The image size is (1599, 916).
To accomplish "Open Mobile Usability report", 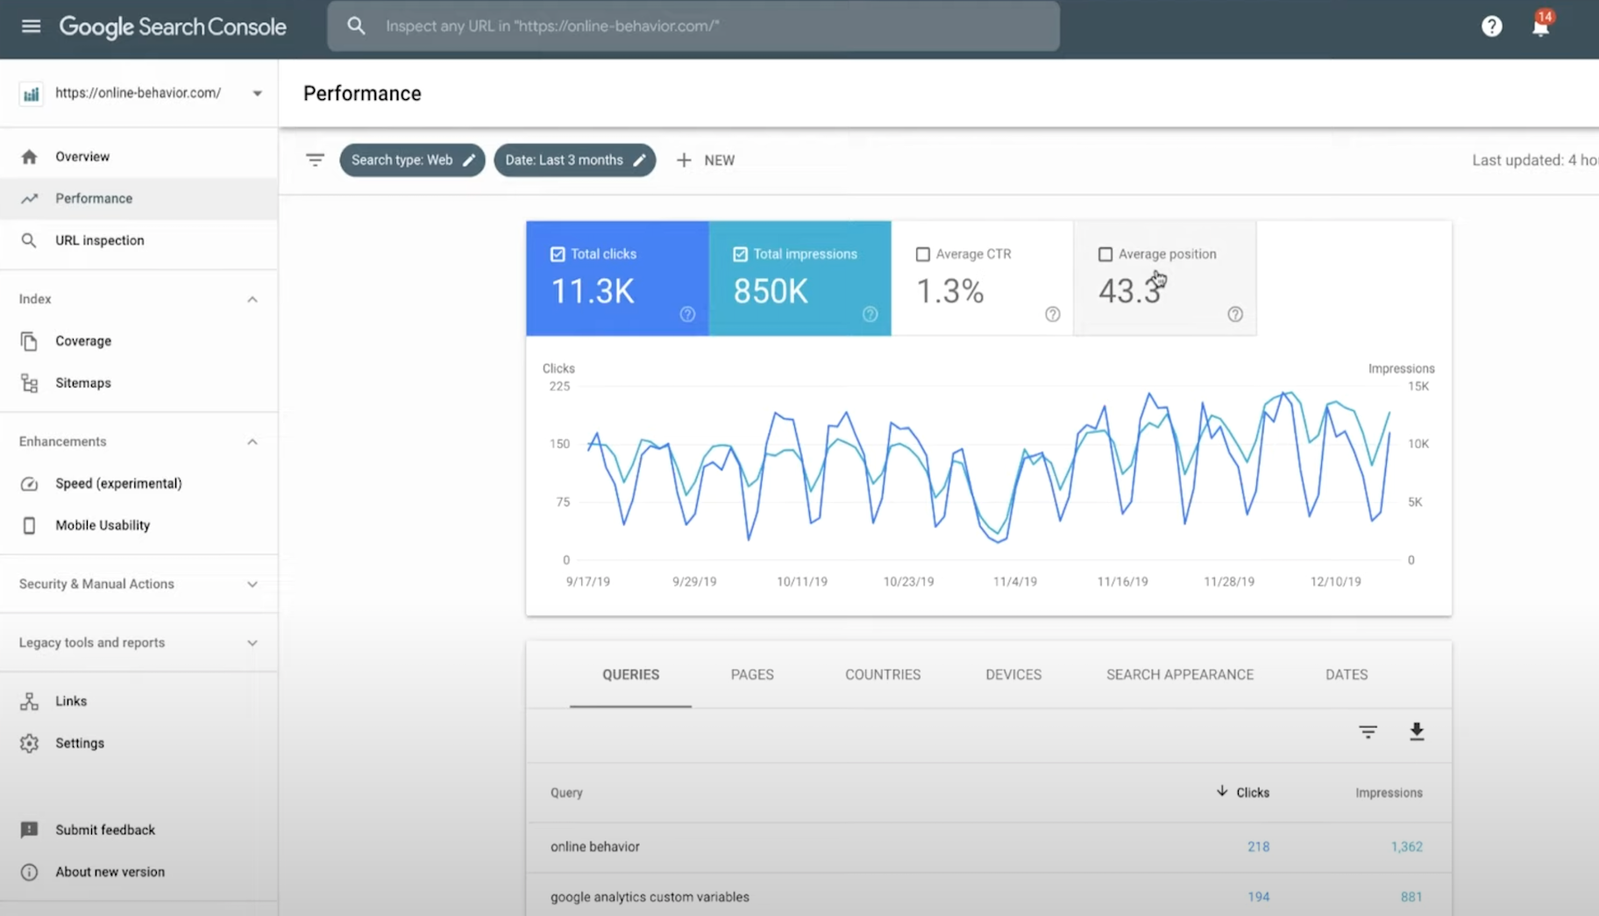I will [x=139, y=525].
